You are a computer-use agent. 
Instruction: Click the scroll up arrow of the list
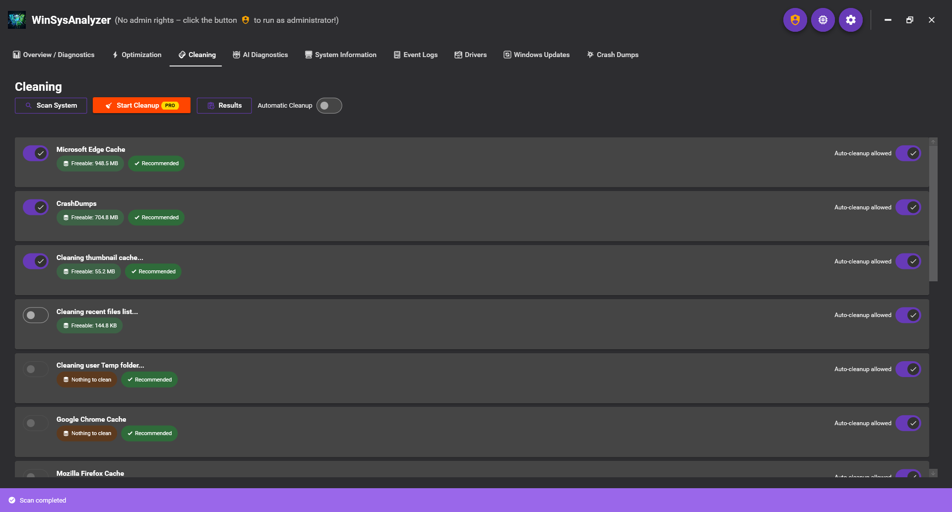[933, 142]
